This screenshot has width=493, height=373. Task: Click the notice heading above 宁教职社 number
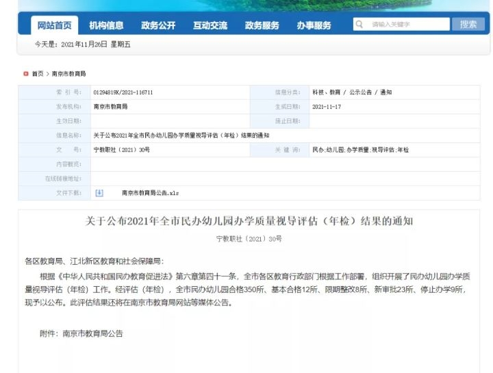(249, 221)
